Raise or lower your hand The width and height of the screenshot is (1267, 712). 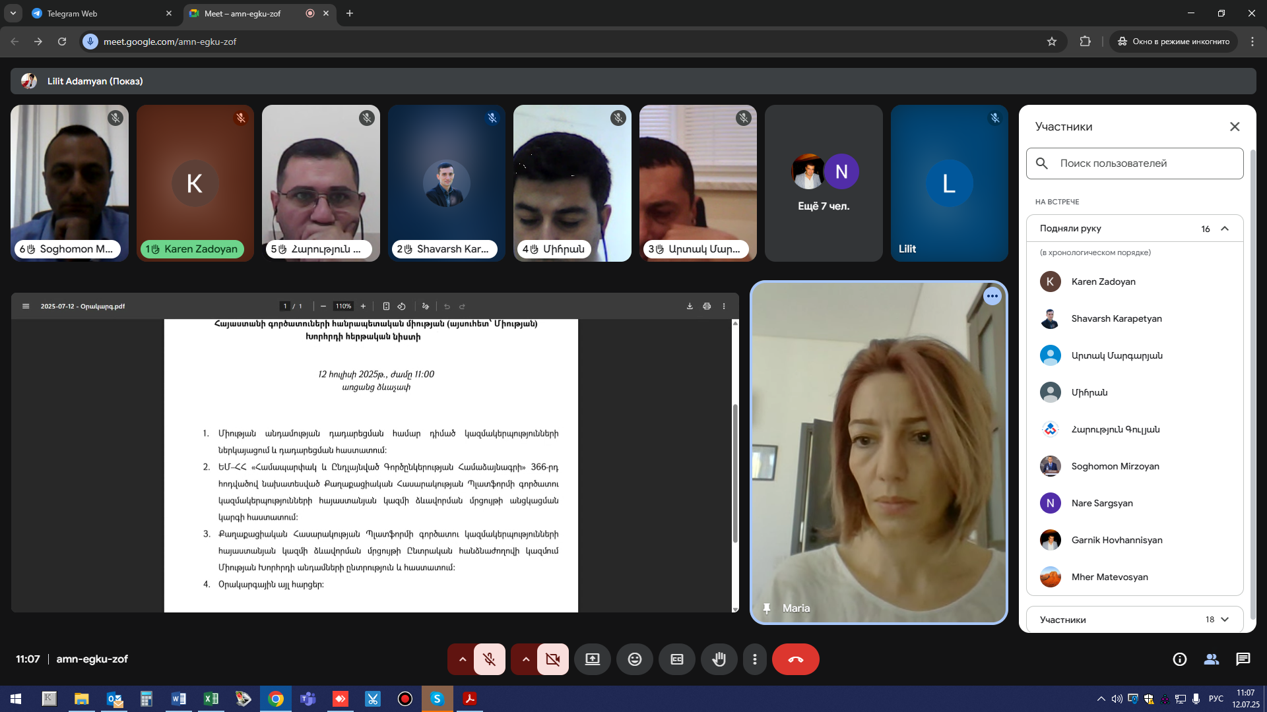[719, 659]
